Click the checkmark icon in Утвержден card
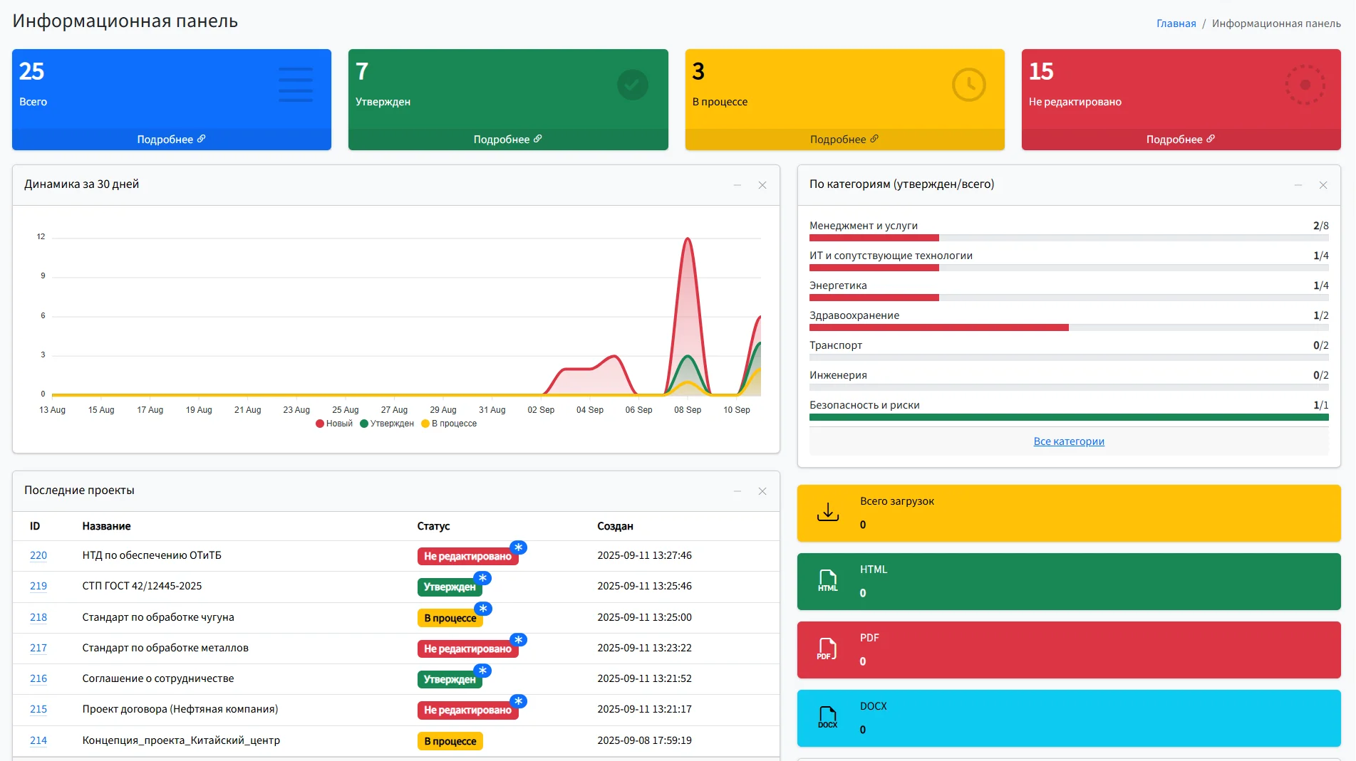 pyautogui.click(x=632, y=85)
